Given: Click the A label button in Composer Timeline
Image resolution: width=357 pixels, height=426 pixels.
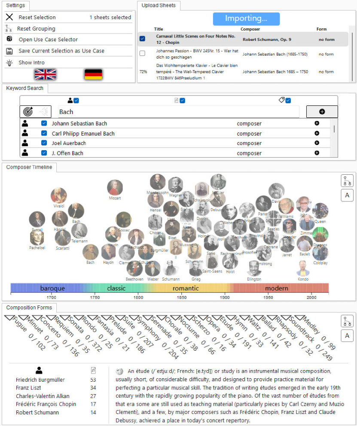Looking at the screenshot, I should [347, 195].
